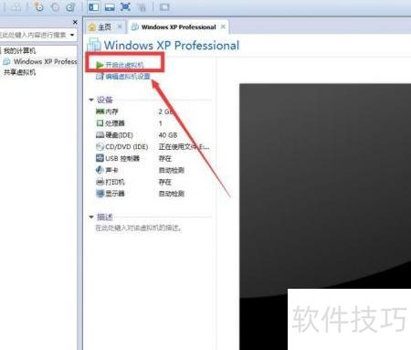Select 共享虚拟机 in library tree
The image size is (411, 350).
[19, 72]
